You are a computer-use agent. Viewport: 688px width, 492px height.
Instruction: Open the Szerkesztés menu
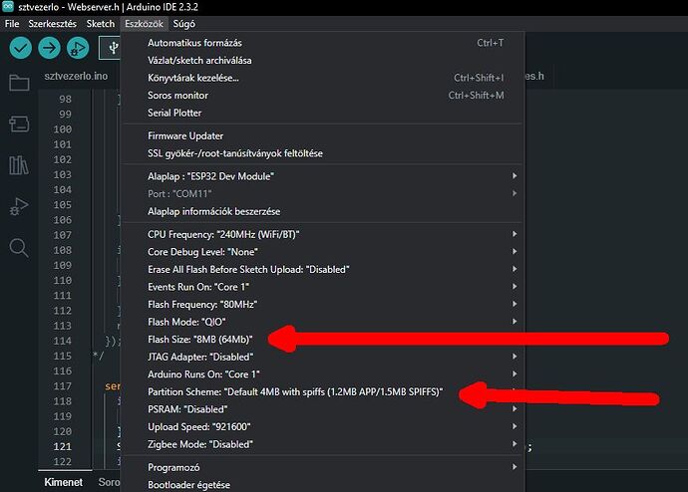[x=52, y=24]
